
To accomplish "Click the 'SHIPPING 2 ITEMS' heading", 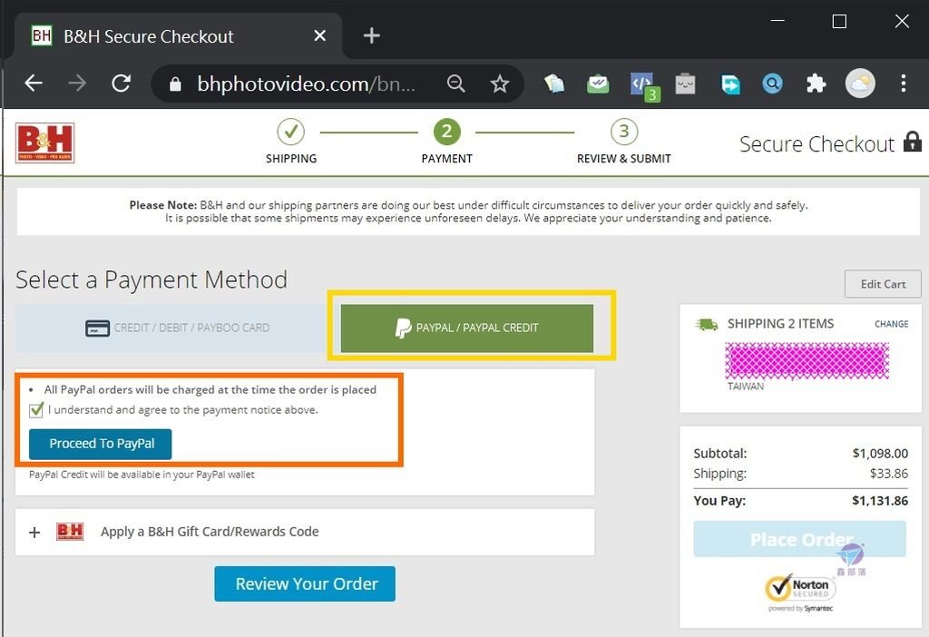I will click(x=780, y=324).
